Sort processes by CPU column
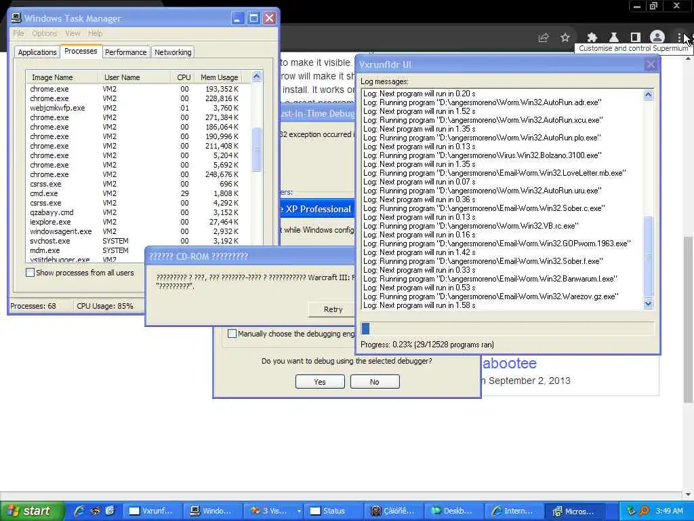 pyautogui.click(x=183, y=77)
